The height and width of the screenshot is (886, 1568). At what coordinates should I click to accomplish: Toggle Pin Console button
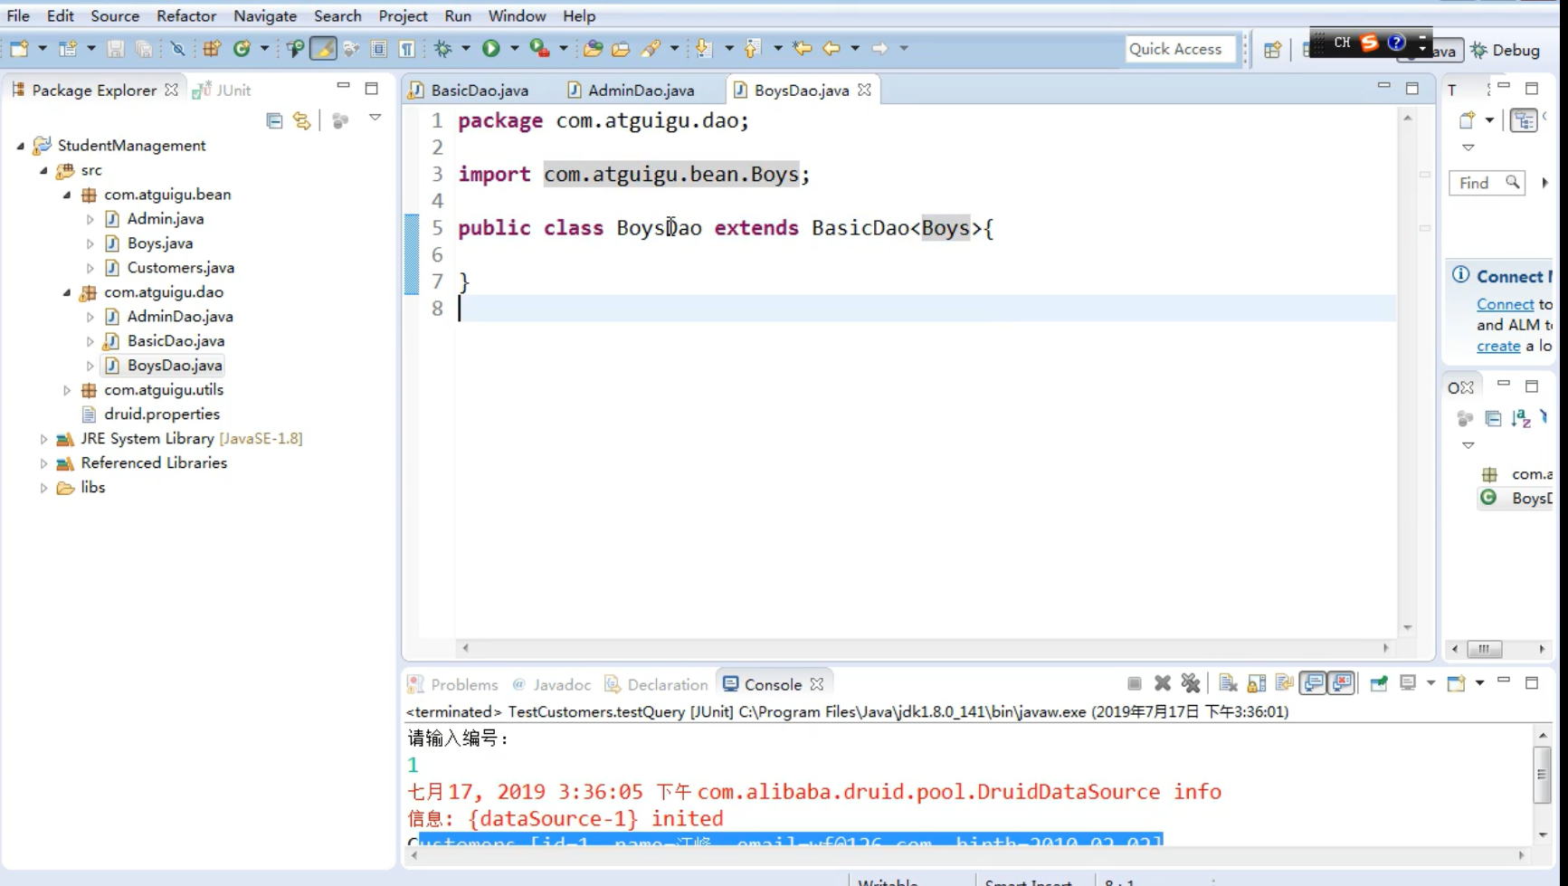1379,683
